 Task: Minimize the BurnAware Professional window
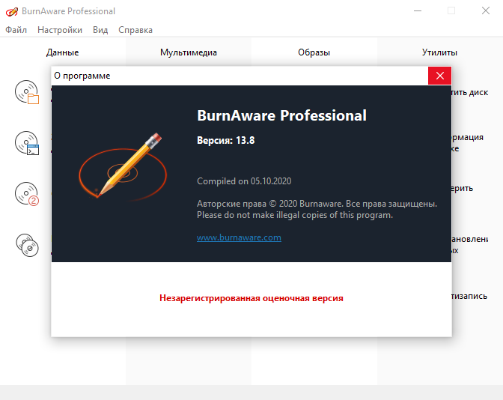(418, 11)
